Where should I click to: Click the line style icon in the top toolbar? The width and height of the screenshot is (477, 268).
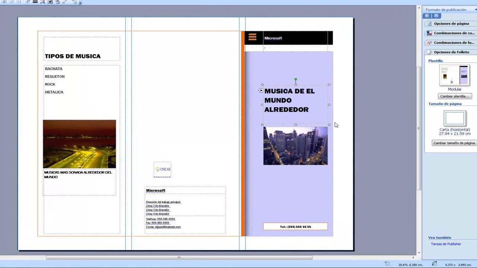coord(35,2)
